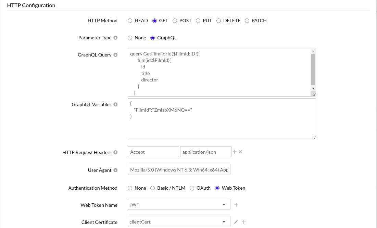Remove the Accept request header row
This screenshot has width=377, height=228.
240,152
